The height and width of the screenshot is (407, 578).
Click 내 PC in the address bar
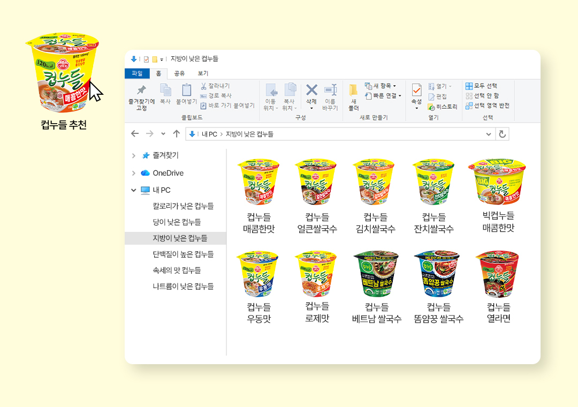point(209,134)
